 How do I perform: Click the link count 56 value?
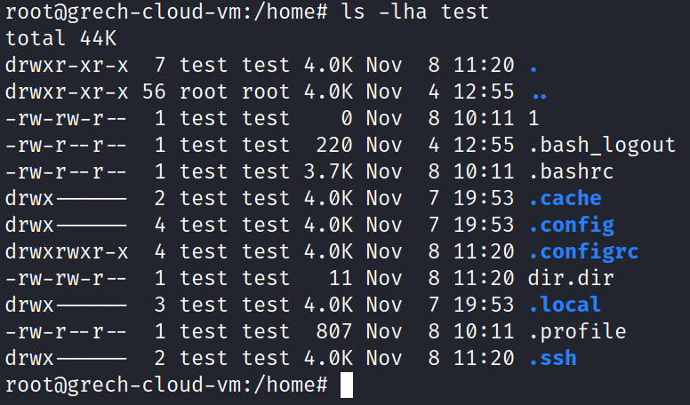(x=154, y=91)
